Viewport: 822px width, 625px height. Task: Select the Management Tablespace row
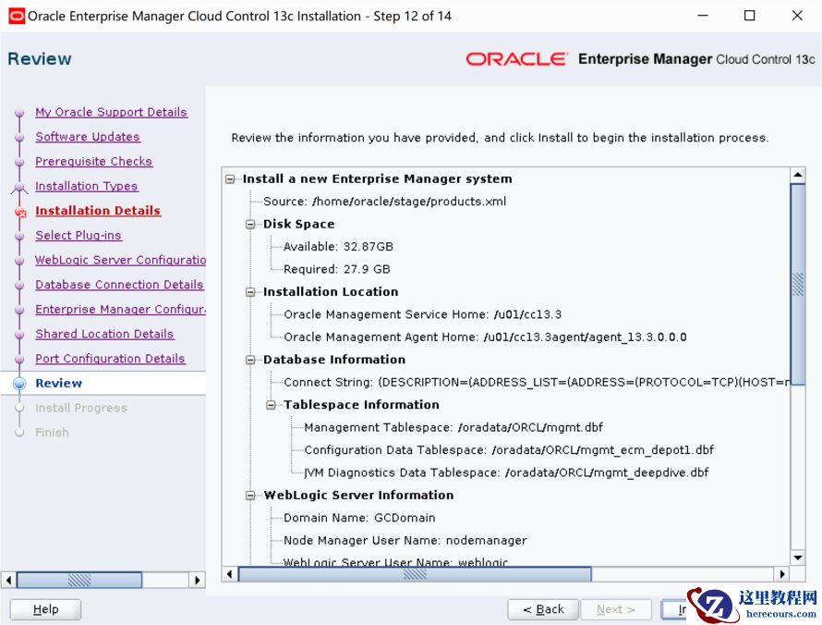(x=453, y=427)
